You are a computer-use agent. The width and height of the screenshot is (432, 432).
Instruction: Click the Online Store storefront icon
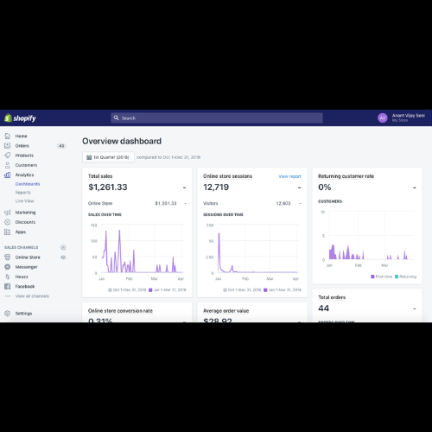click(8, 257)
